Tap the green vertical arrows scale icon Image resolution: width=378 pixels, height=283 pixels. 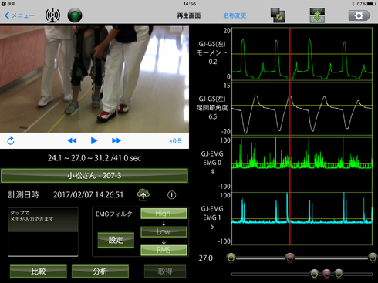pyautogui.click(x=317, y=15)
